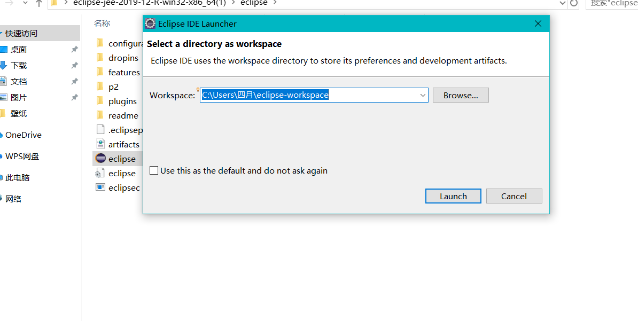
Task: Select the readme folder icon
Action: 100,115
